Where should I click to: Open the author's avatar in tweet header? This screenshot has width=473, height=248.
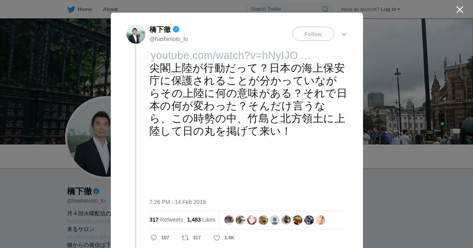coord(136,34)
